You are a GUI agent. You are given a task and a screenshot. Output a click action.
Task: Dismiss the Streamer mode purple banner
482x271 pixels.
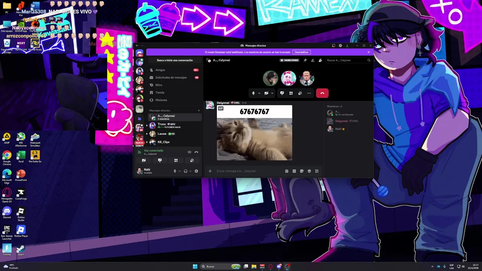pos(369,52)
